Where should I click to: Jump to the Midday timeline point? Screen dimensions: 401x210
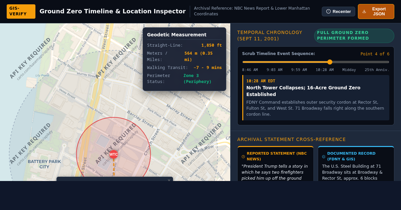(349, 70)
